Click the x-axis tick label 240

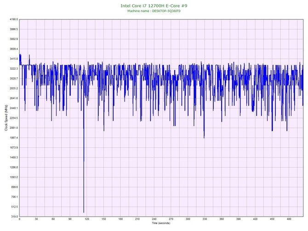click(154, 219)
